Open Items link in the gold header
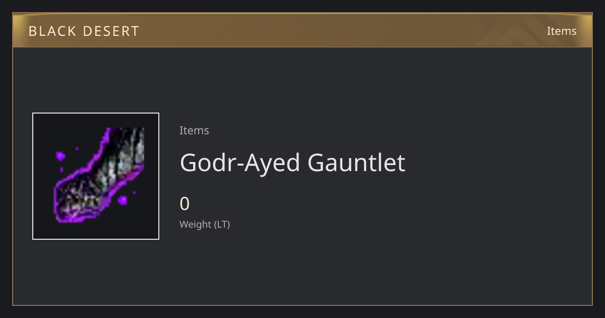 (562, 31)
